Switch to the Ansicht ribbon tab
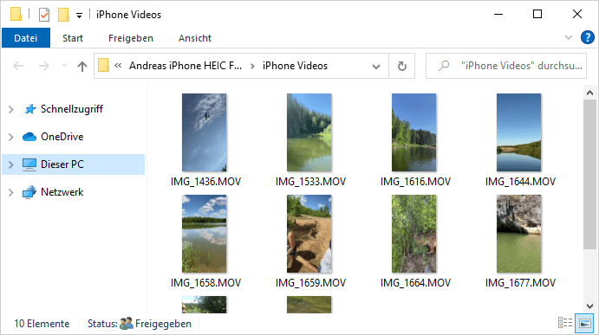The height and width of the screenshot is (335, 599). 195,38
